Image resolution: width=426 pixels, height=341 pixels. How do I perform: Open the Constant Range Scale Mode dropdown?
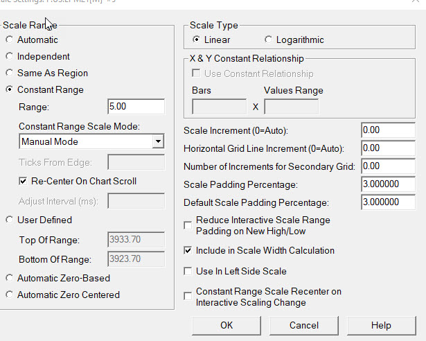point(158,141)
